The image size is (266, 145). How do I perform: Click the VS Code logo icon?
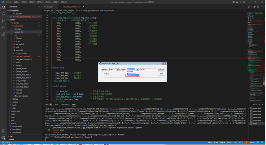(2, 2)
